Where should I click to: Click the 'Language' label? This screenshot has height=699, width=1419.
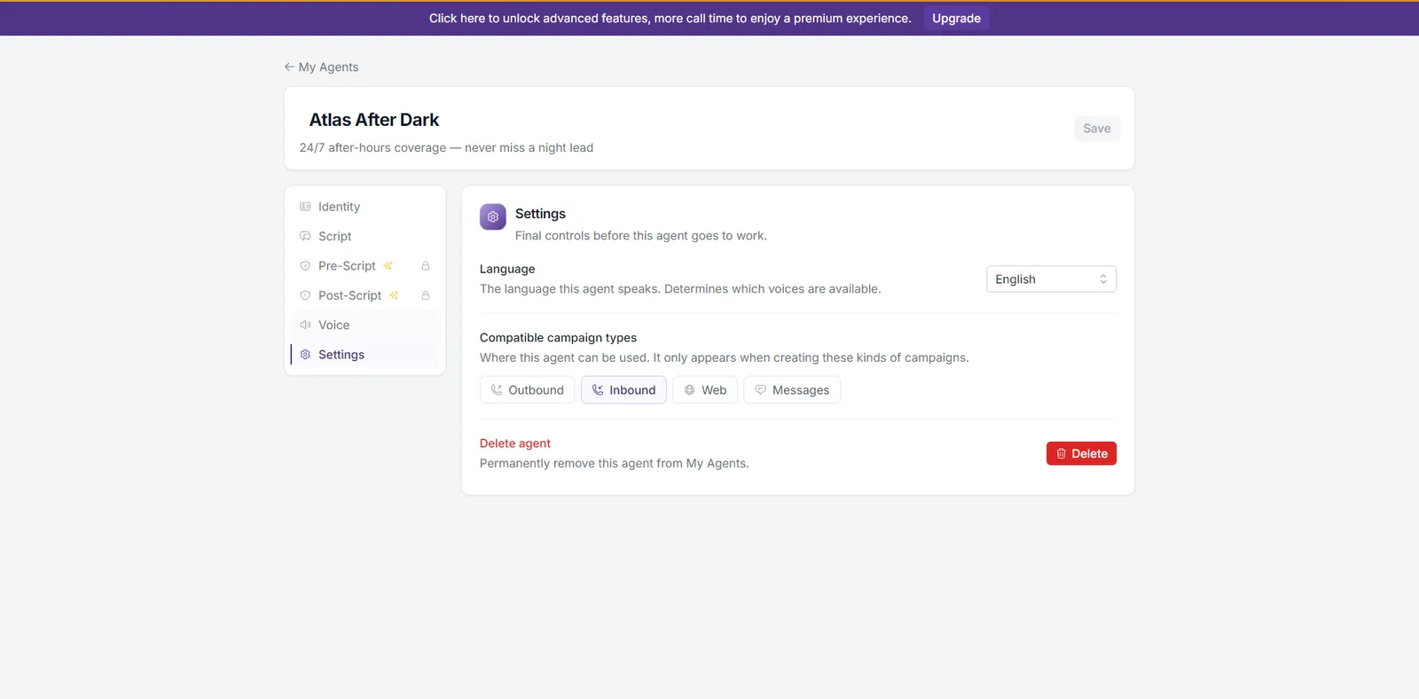(507, 269)
